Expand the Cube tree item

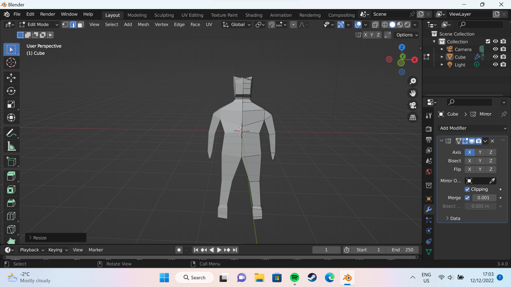click(442, 57)
